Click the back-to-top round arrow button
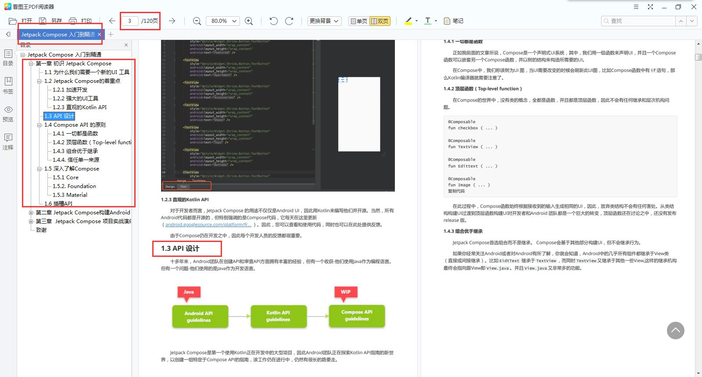 676,331
